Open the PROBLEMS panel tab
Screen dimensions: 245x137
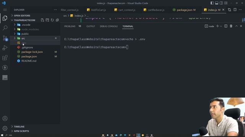click(70, 26)
